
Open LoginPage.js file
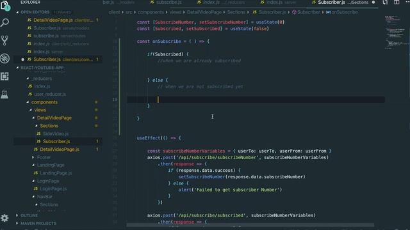pos(53,189)
